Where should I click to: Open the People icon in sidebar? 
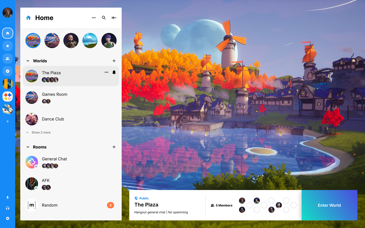coord(8,59)
